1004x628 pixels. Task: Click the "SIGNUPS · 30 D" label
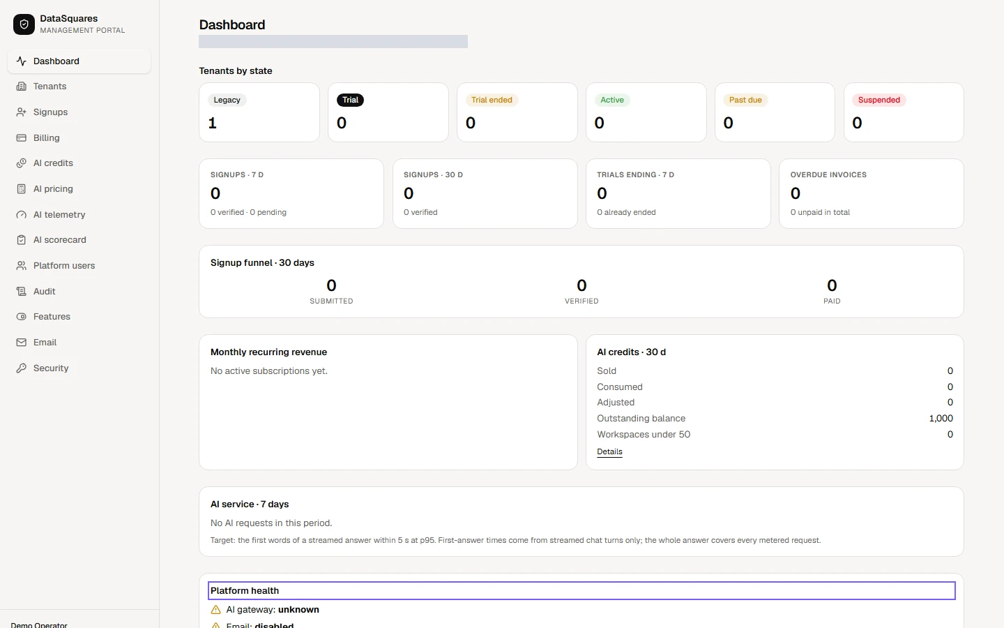tap(433, 175)
